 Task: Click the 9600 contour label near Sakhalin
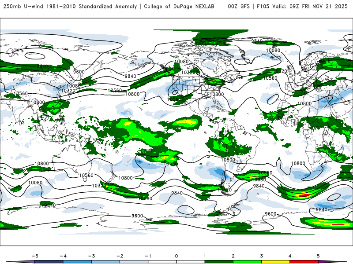click(x=79, y=72)
